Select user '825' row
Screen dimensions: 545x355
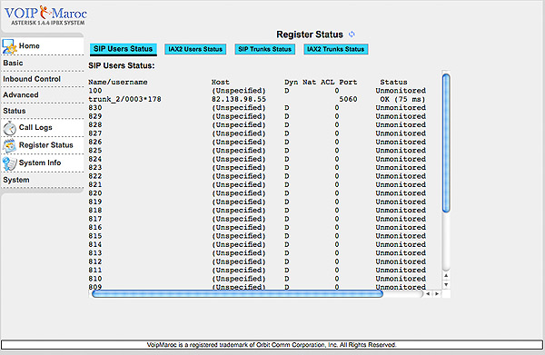tap(257, 151)
